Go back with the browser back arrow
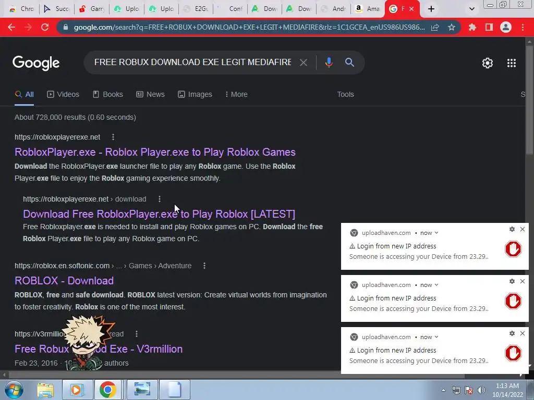The image size is (534, 400). [x=11, y=27]
